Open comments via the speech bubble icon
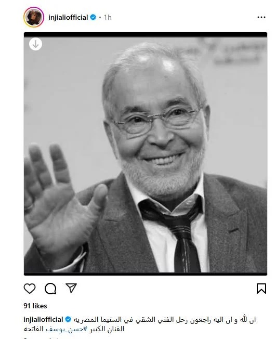276x339 pixels. click(x=50, y=289)
